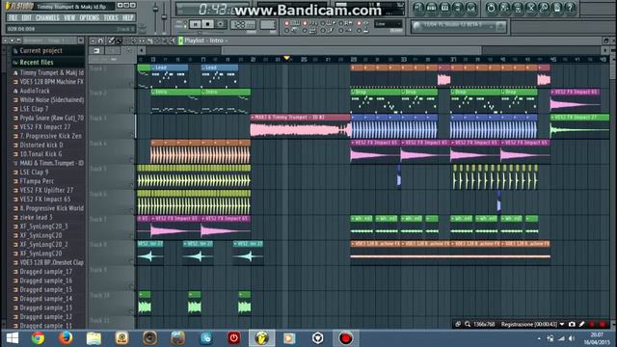Viewport: 617px width, 347px height.
Task: Open the VIEW menu
Action: point(69,17)
